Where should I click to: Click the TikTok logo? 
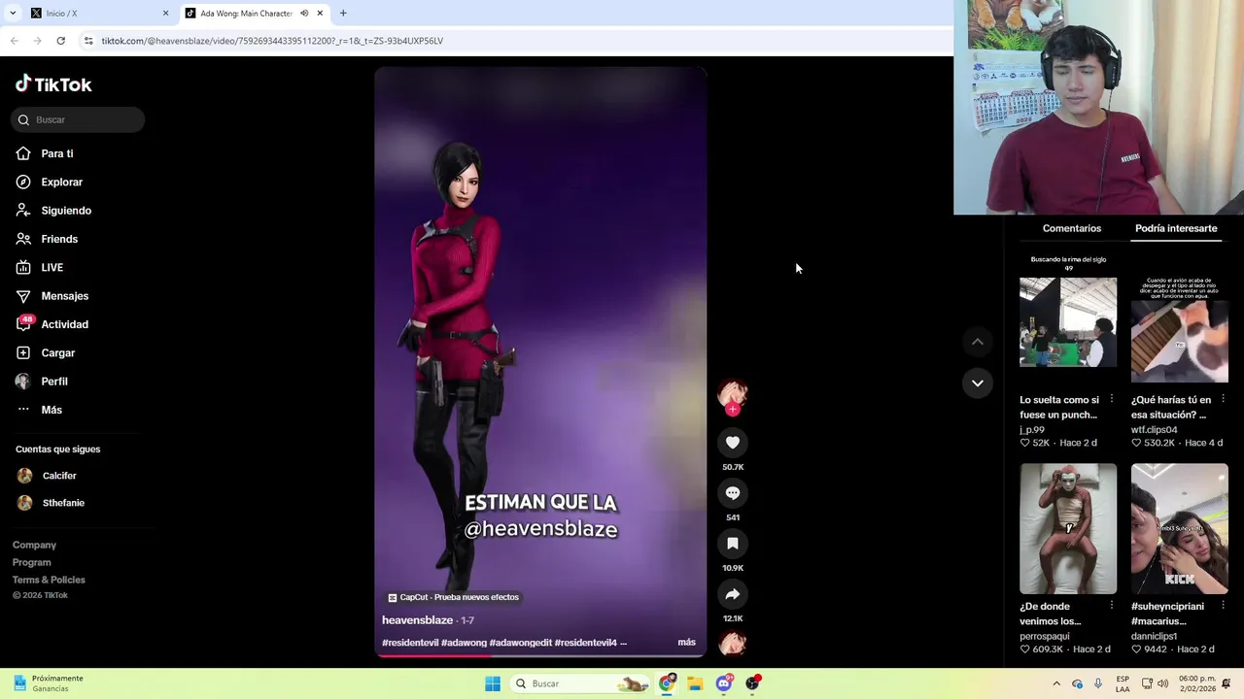tap(53, 84)
